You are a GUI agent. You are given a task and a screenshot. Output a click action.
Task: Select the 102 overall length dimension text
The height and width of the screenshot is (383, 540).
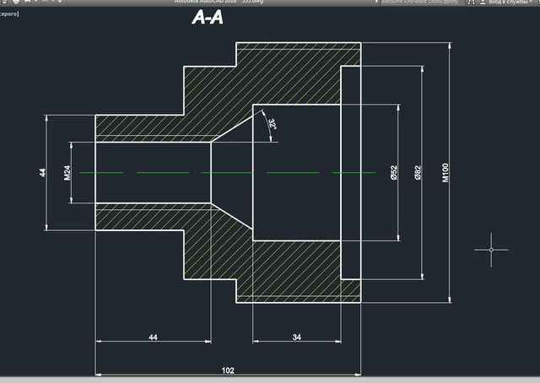(228, 370)
